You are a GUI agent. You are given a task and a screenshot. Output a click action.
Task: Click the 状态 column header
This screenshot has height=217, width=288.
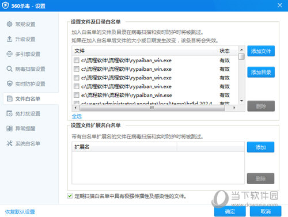point(228,51)
